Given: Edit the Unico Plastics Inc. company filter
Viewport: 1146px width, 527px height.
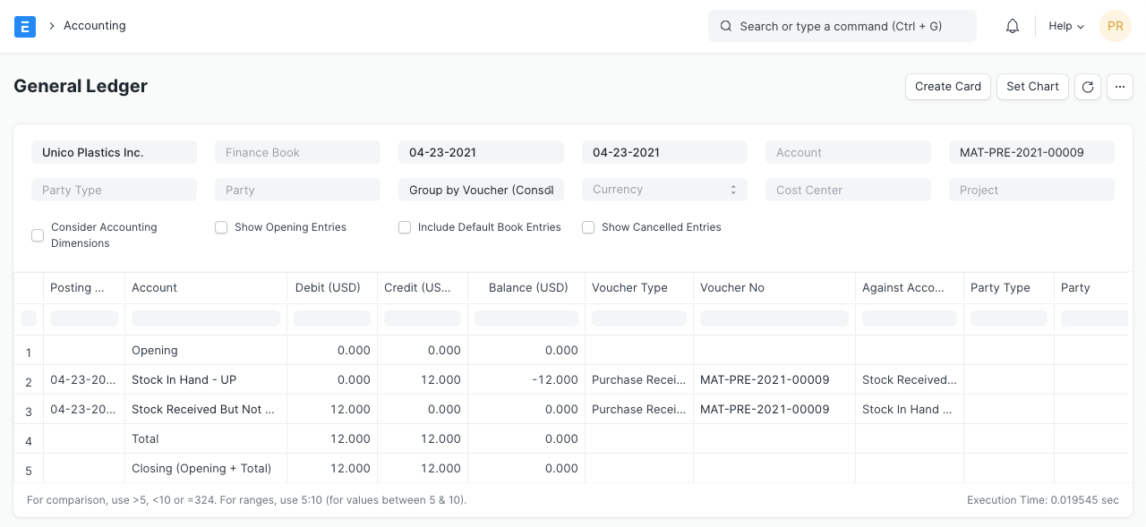Looking at the screenshot, I should pos(114,152).
